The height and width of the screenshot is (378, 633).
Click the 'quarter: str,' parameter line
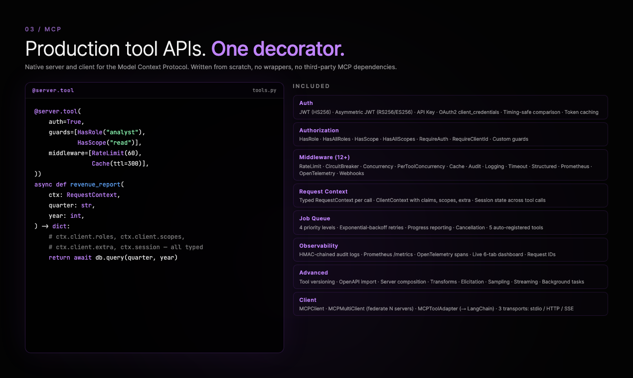click(72, 205)
